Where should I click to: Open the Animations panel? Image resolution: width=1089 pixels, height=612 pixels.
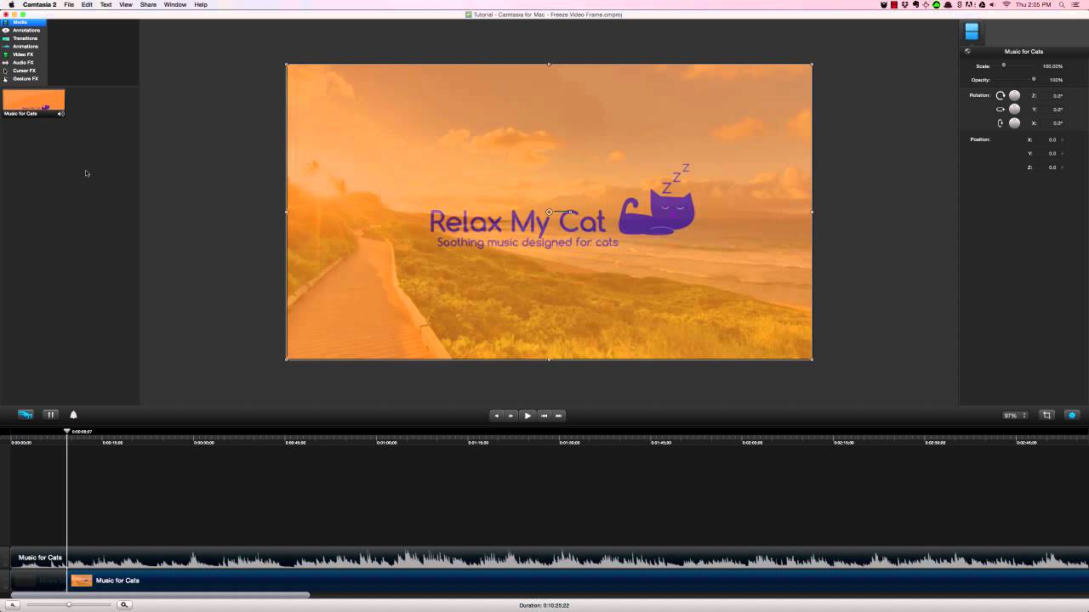click(x=24, y=47)
